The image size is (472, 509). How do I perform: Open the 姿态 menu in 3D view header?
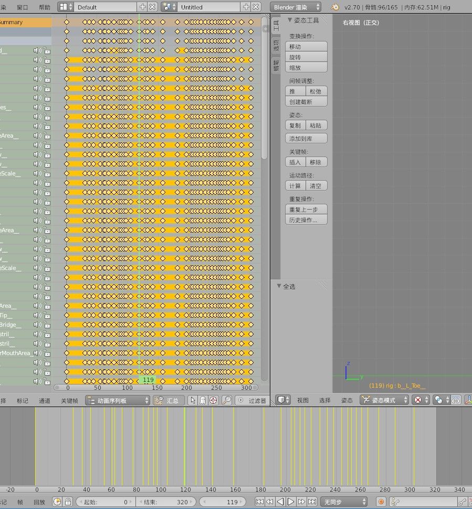click(x=347, y=400)
